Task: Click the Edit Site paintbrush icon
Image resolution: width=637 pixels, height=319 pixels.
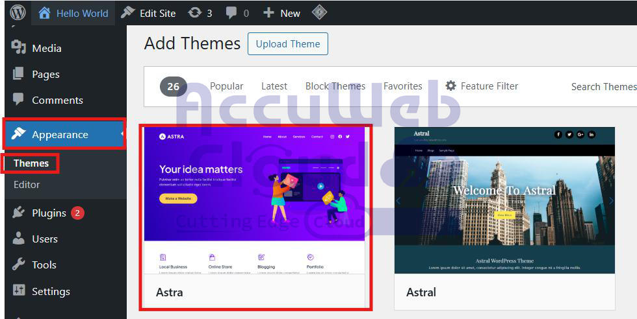Action: (x=127, y=12)
